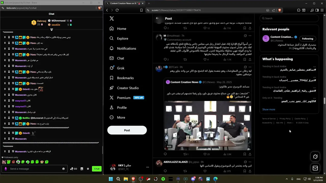Open Content Creation News profile in Relevant people
This screenshot has height=183, width=326.
click(282, 37)
